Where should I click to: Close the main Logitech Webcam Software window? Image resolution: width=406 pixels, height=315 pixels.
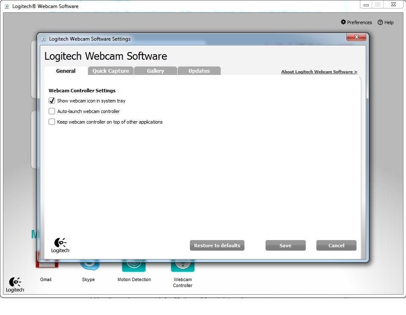tap(393, 4)
